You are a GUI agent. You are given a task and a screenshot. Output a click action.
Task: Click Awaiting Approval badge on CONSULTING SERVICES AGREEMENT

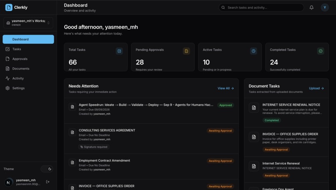(220, 131)
